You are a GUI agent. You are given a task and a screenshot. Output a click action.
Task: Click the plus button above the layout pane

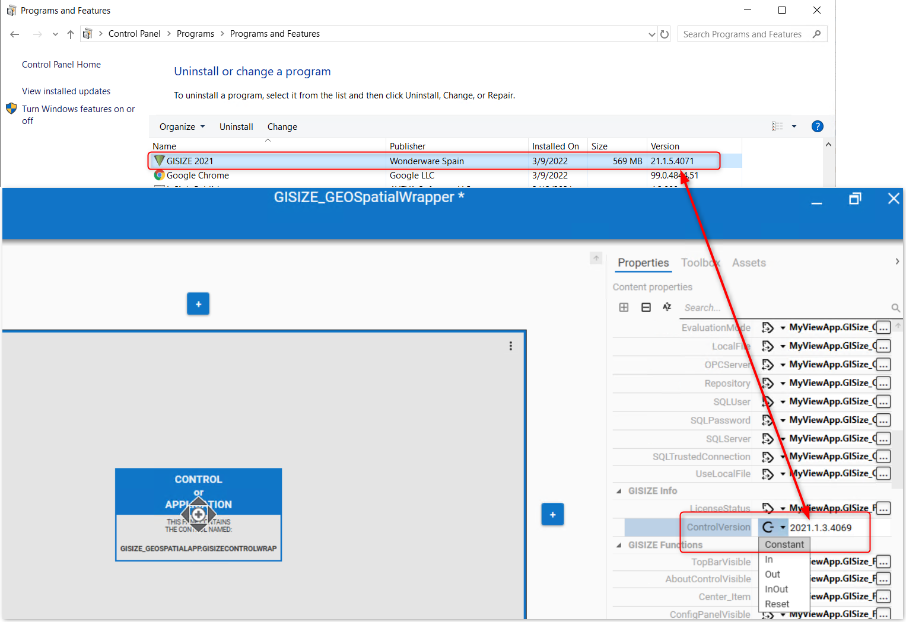[198, 304]
